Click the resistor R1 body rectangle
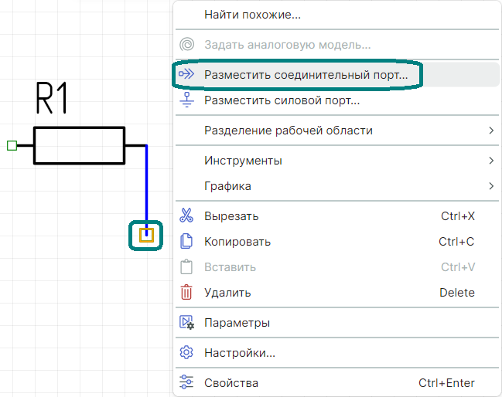This screenshot has width=502, height=397. pyautogui.click(x=79, y=145)
